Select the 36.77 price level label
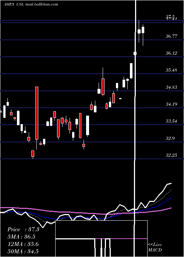The height and width of the screenshot is (257, 184). [x=171, y=36]
